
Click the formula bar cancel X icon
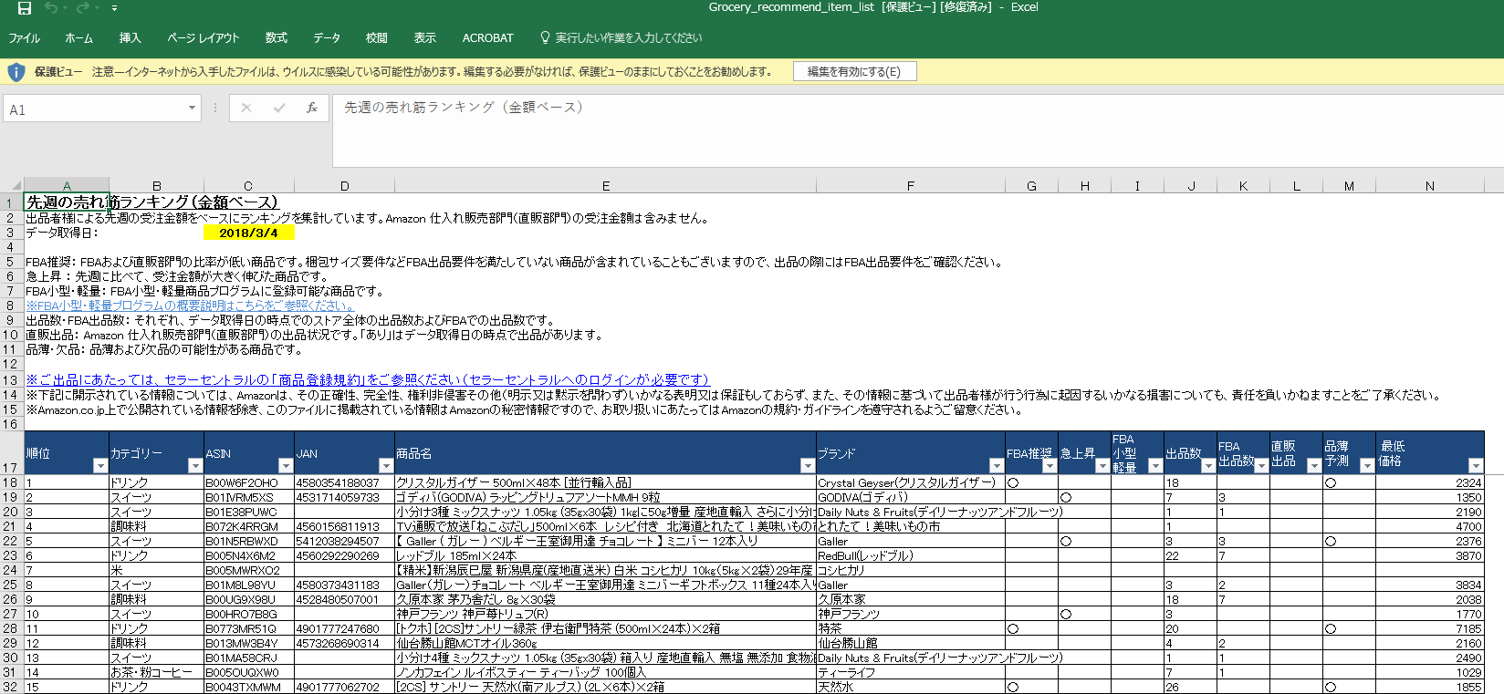point(245,108)
